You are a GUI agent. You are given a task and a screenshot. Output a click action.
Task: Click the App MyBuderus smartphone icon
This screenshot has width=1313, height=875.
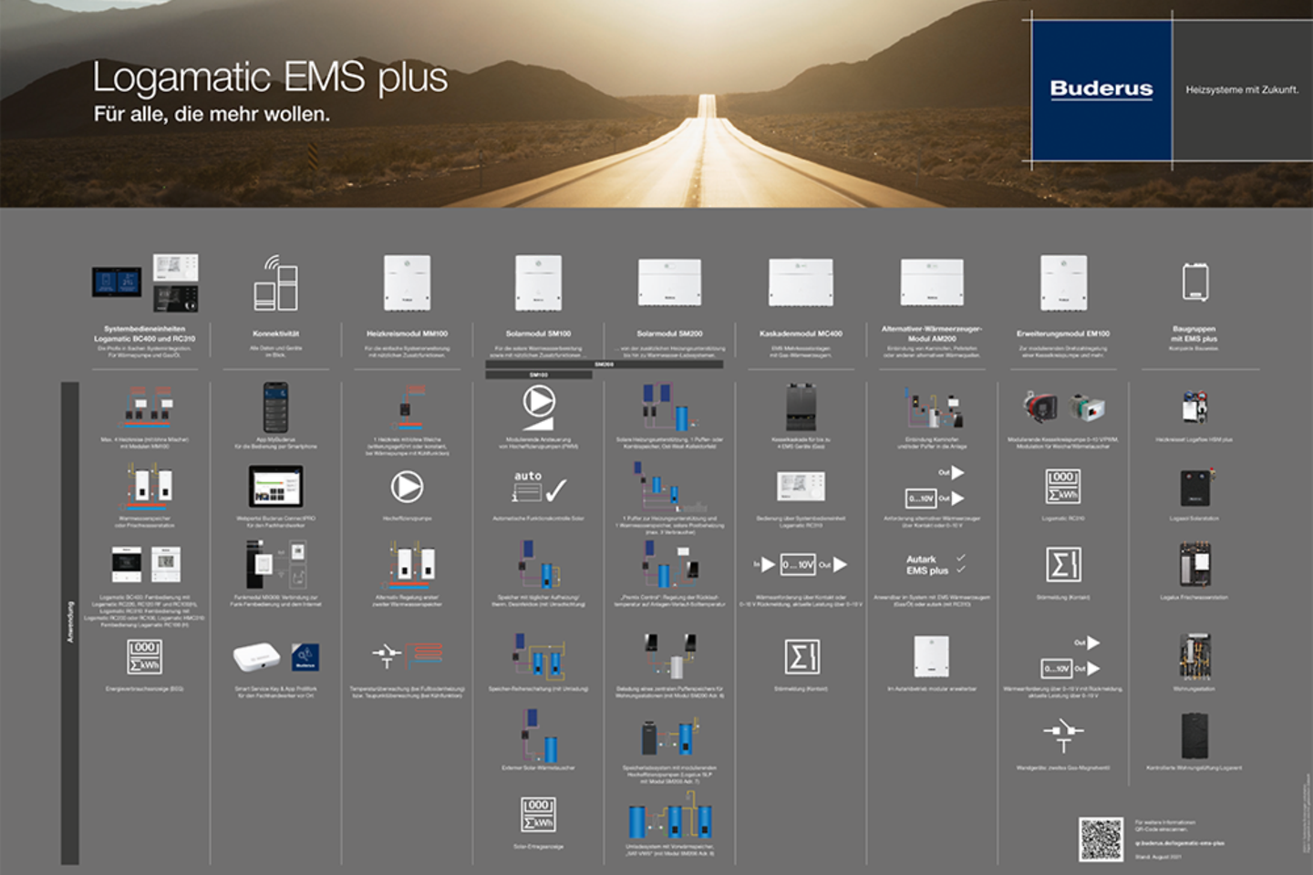point(275,407)
